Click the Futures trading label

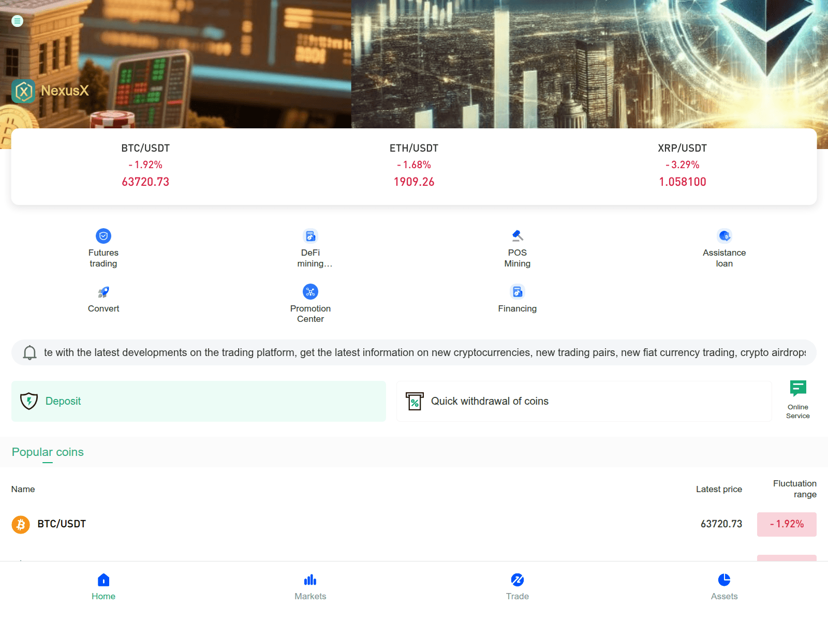pyautogui.click(x=103, y=258)
